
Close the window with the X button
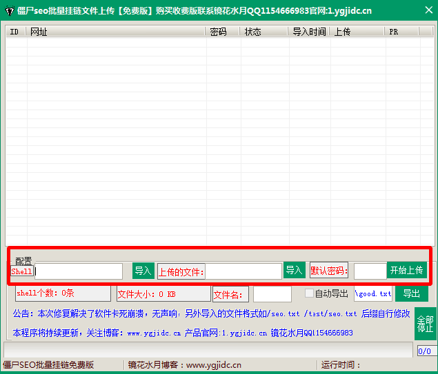(428, 10)
